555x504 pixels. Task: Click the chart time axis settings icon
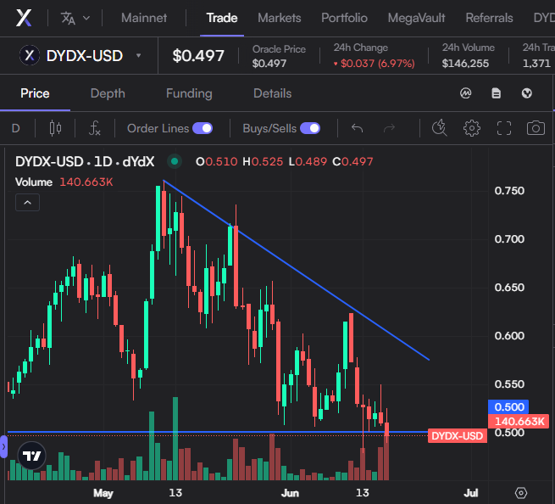coord(520,493)
